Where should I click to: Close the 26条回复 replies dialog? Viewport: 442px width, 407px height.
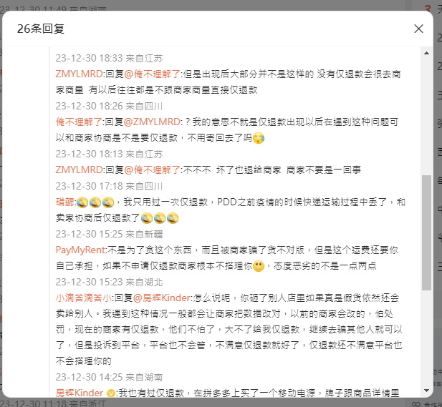pos(418,29)
